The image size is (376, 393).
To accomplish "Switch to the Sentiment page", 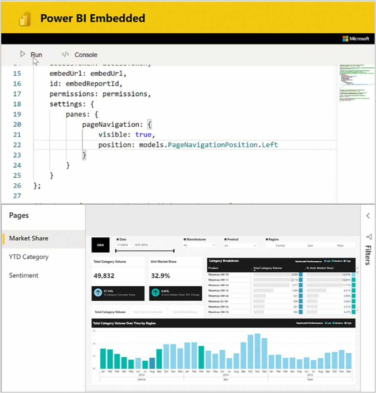I will point(43,275).
